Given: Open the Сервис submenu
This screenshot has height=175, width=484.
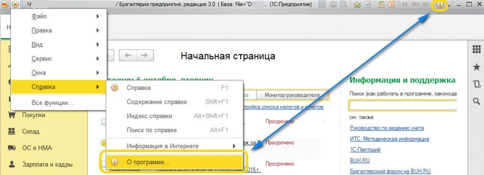Looking at the screenshot, I should [x=59, y=58].
